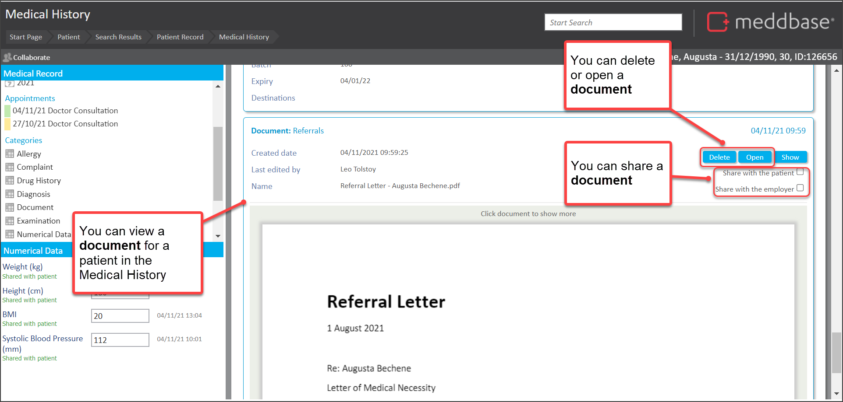
Task: Click the Drug History grid icon
Action: [x=10, y=181]
